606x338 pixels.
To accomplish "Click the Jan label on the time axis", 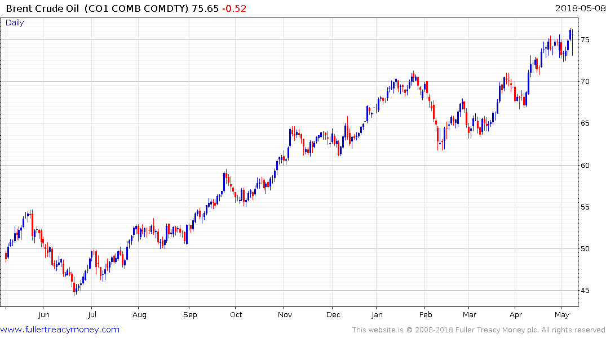I will (x=377, y=315).
